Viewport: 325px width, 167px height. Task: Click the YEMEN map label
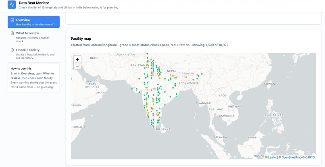coord(76,105)
